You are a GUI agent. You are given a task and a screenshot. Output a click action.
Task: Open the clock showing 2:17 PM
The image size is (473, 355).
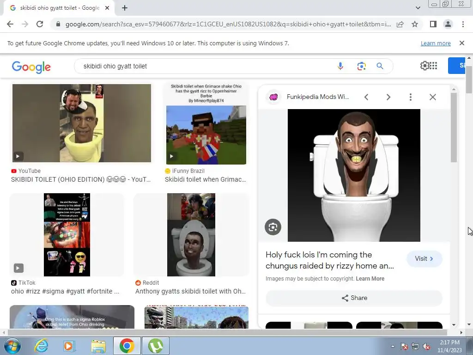tap(449, 346)
